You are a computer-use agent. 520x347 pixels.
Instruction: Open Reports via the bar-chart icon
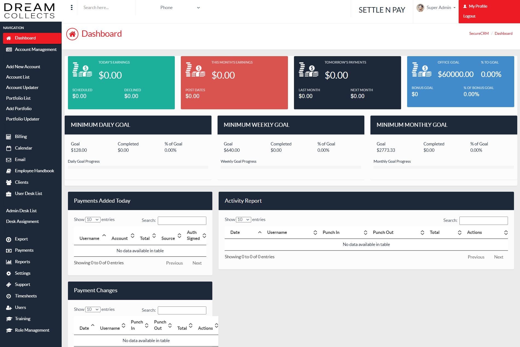click(x=9, y=262)
